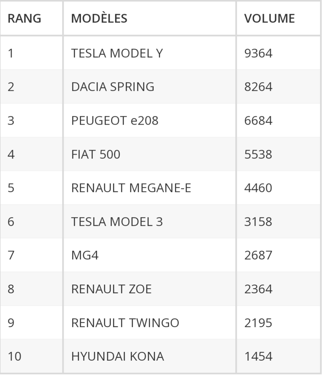This screenshot has width=325, height=376.
Task: Click the RANG column header
Action: pos(24,18)
